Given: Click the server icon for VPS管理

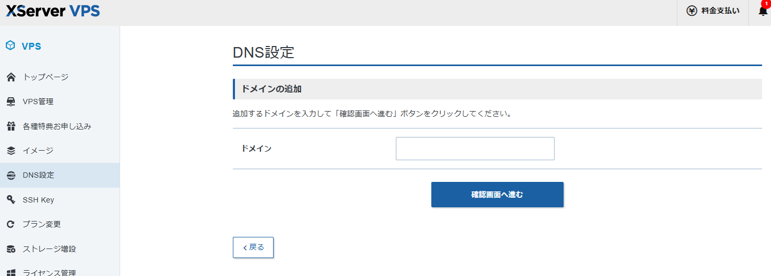Looking at the screenshot, I should pyautogui.click(x=11, y=102).
